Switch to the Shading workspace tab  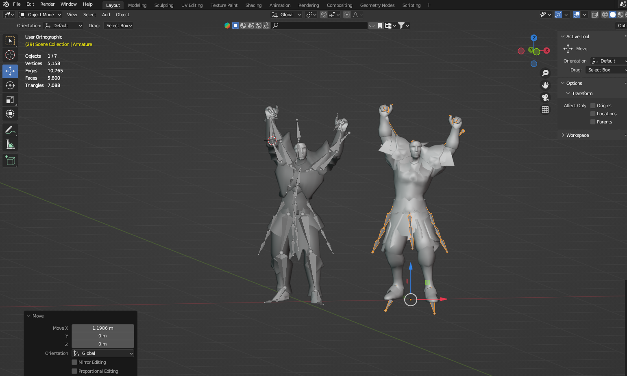click(x=253, y=5)
